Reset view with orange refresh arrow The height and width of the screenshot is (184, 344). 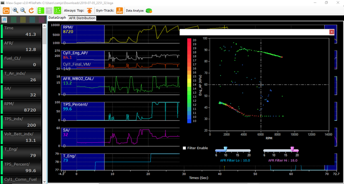(31, 10)
